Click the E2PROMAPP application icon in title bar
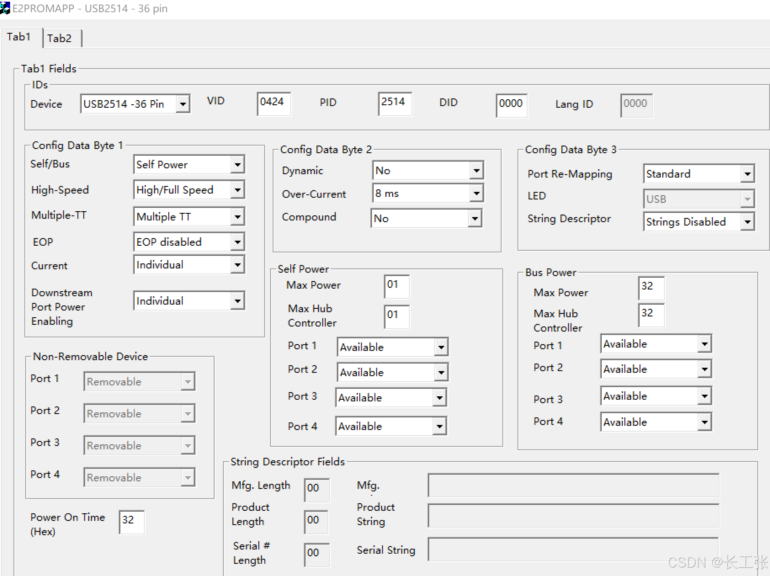The image size is (770, 576). [x=5, y=8]
